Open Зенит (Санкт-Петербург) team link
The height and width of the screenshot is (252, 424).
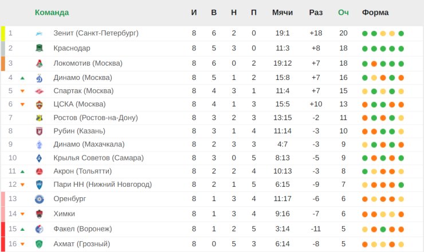(96, 33)
